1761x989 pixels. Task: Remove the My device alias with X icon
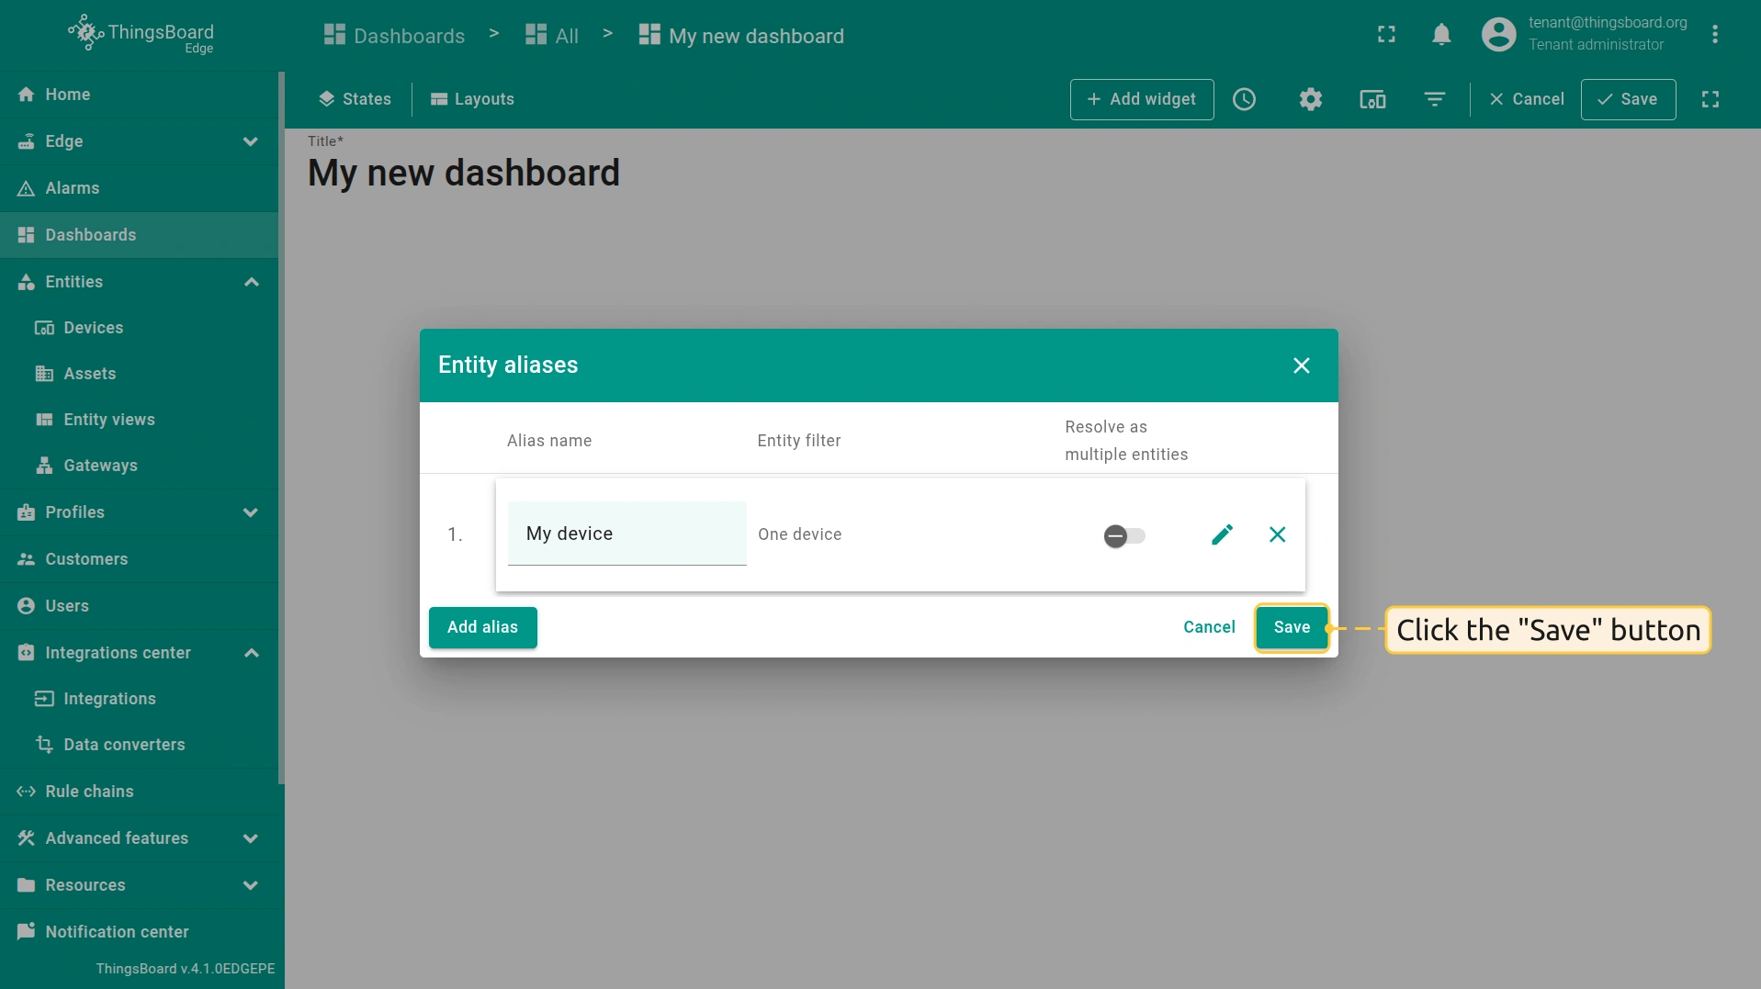click(1277, 534)
